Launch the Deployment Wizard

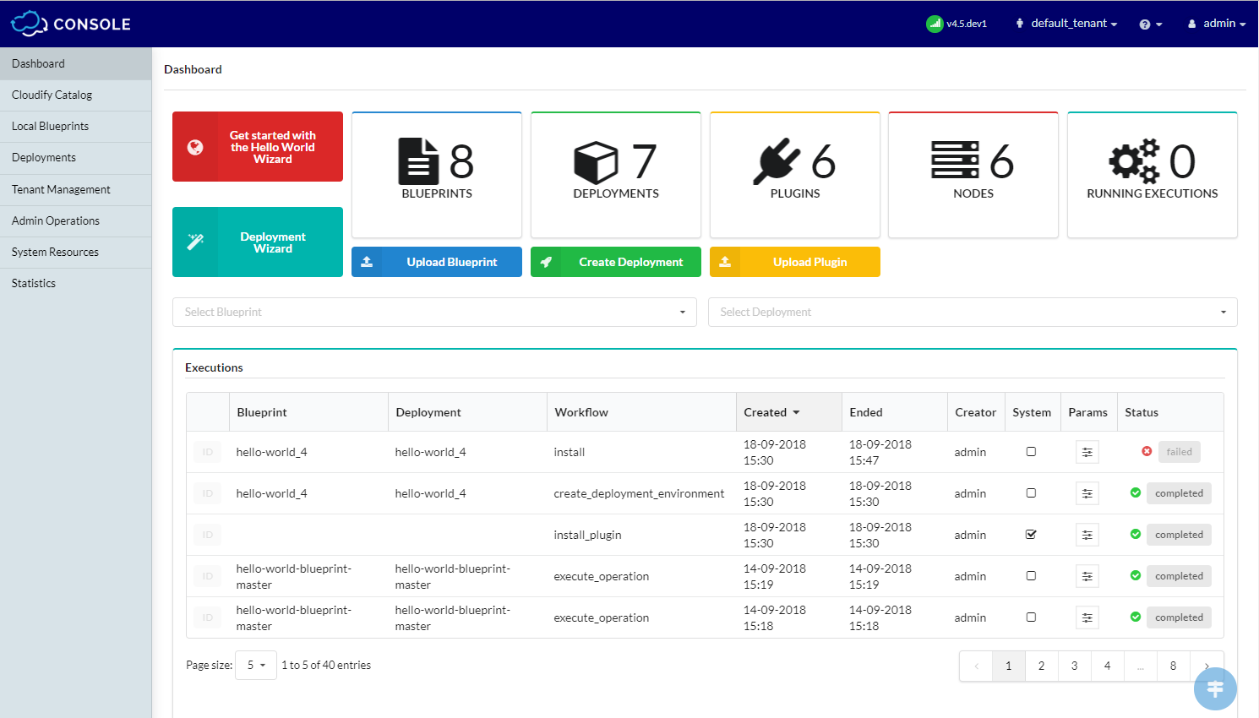point(258,242)
